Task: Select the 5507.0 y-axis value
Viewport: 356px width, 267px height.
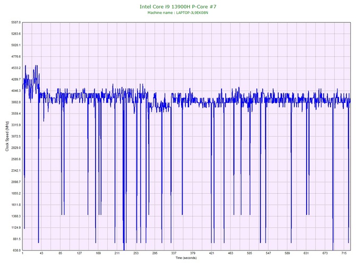Action: 16,22
